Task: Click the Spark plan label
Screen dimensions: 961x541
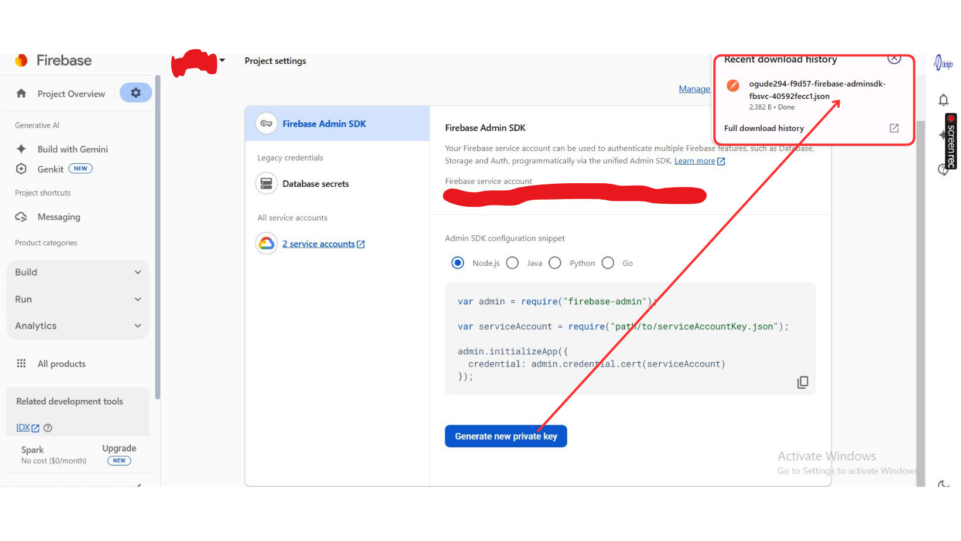Action: click(x=32, y=450)
